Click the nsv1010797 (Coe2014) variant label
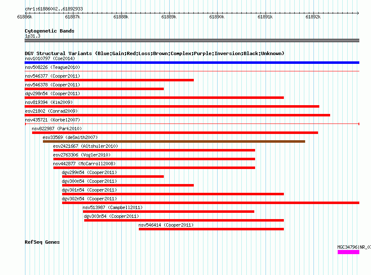Screen dimensions: 371x275 pos(50,58)
